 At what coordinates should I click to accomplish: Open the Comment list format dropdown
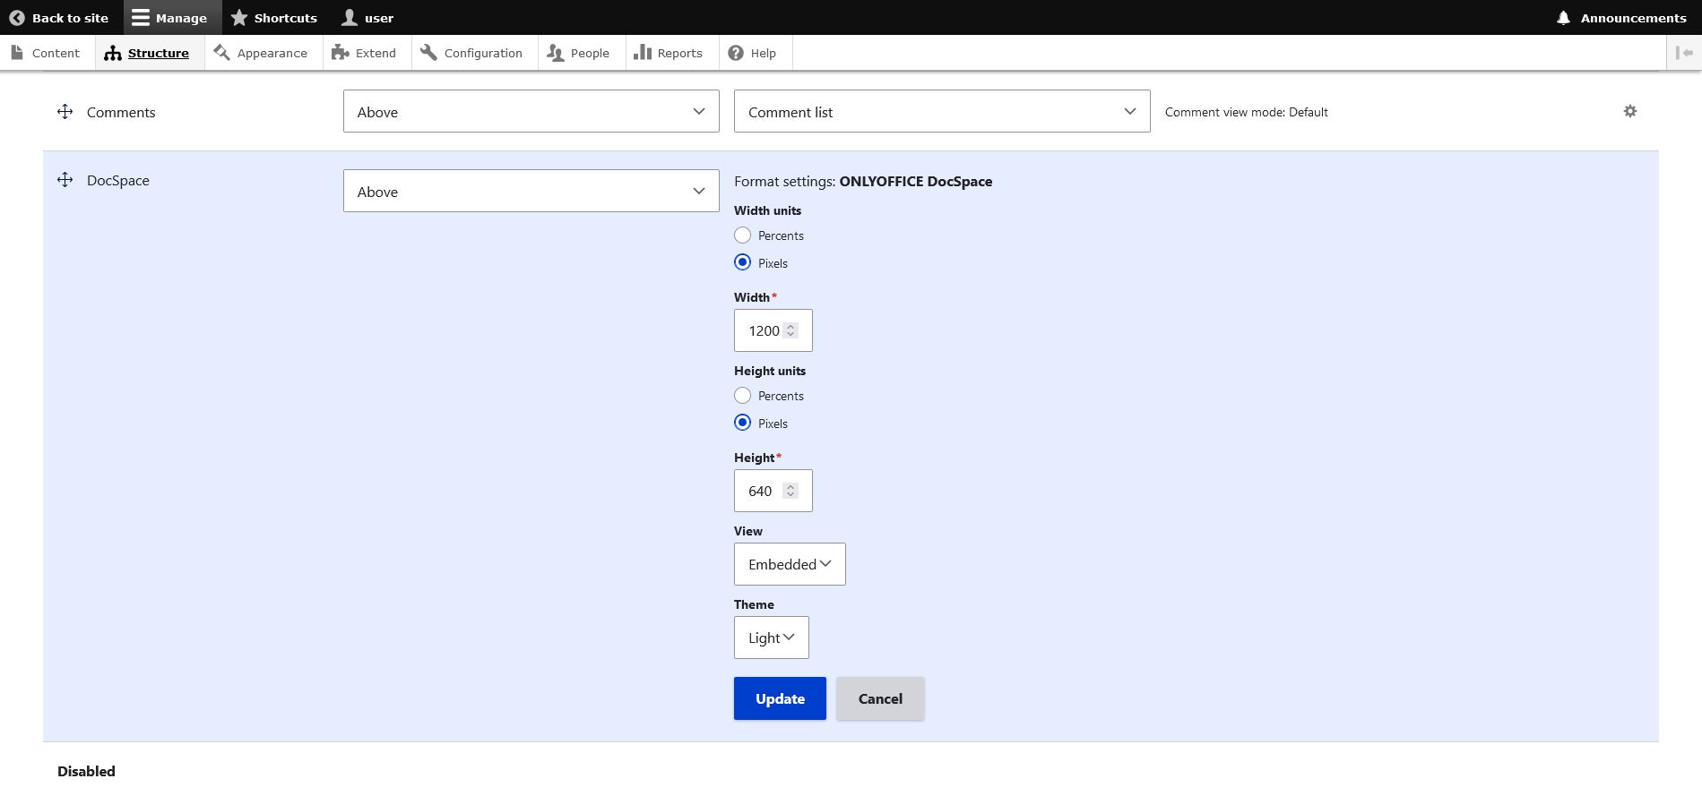coord(942,111)
